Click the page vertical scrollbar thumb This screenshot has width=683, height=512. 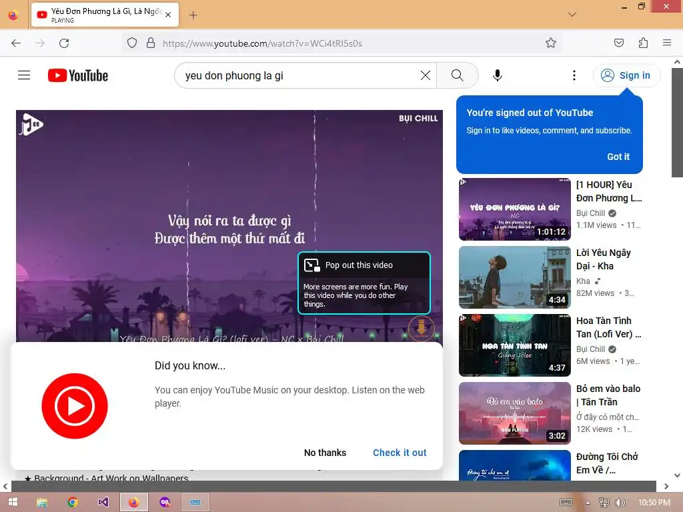tap(677, 122)
